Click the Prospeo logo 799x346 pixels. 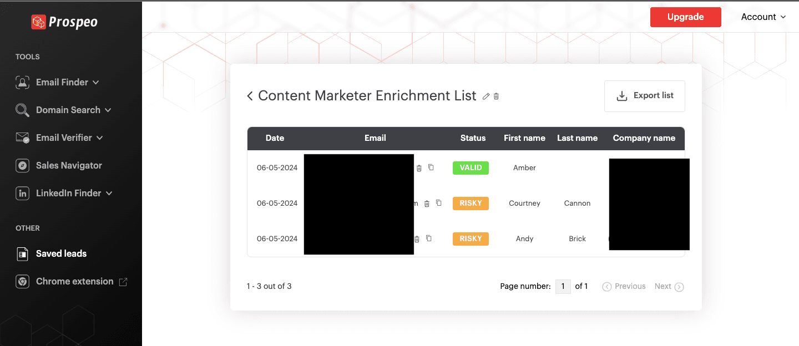(x=64, y=22)
